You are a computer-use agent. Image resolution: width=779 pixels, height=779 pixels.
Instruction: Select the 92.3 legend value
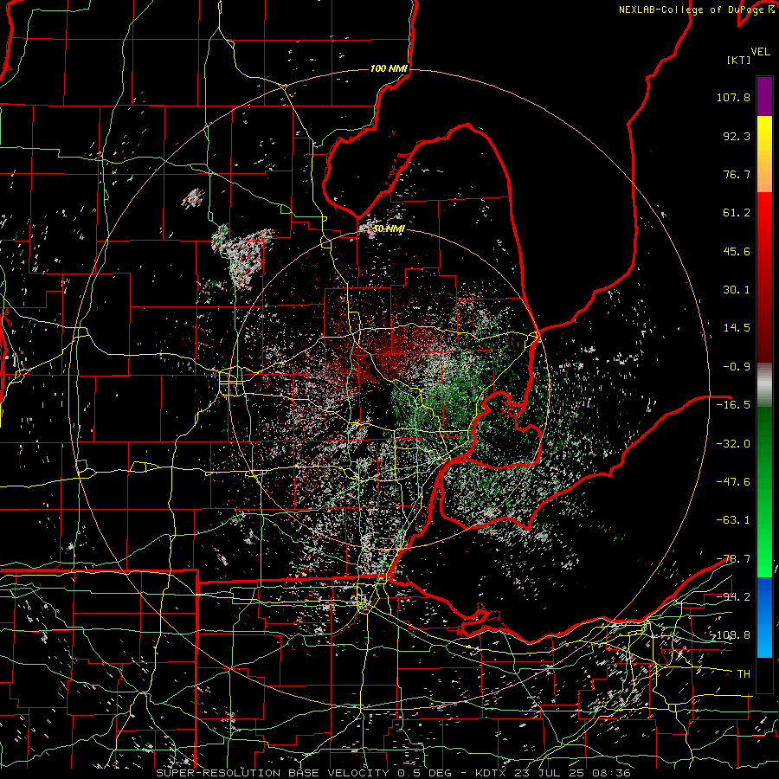click(737, 136)
